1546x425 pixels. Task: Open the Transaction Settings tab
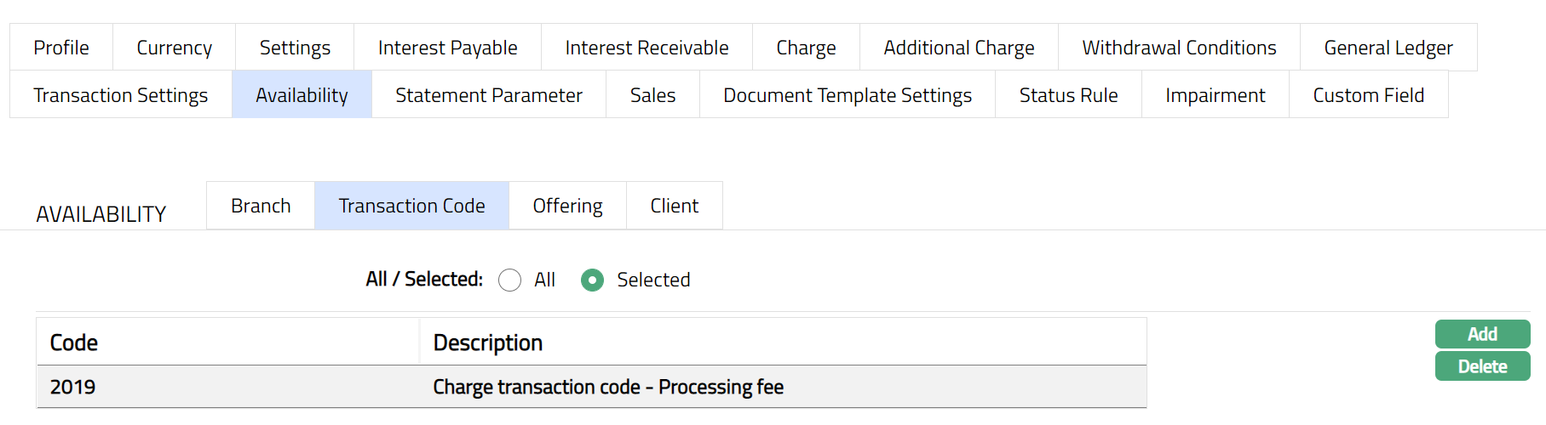pos(121,95)
